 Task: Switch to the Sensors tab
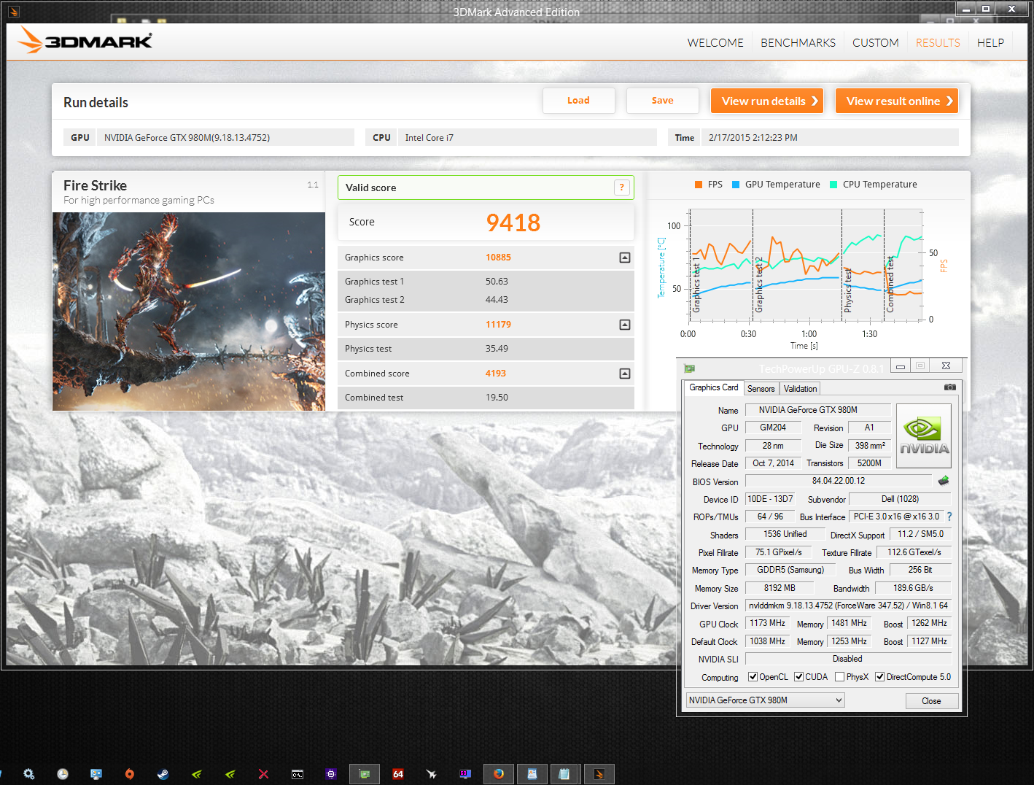point(761,389)
